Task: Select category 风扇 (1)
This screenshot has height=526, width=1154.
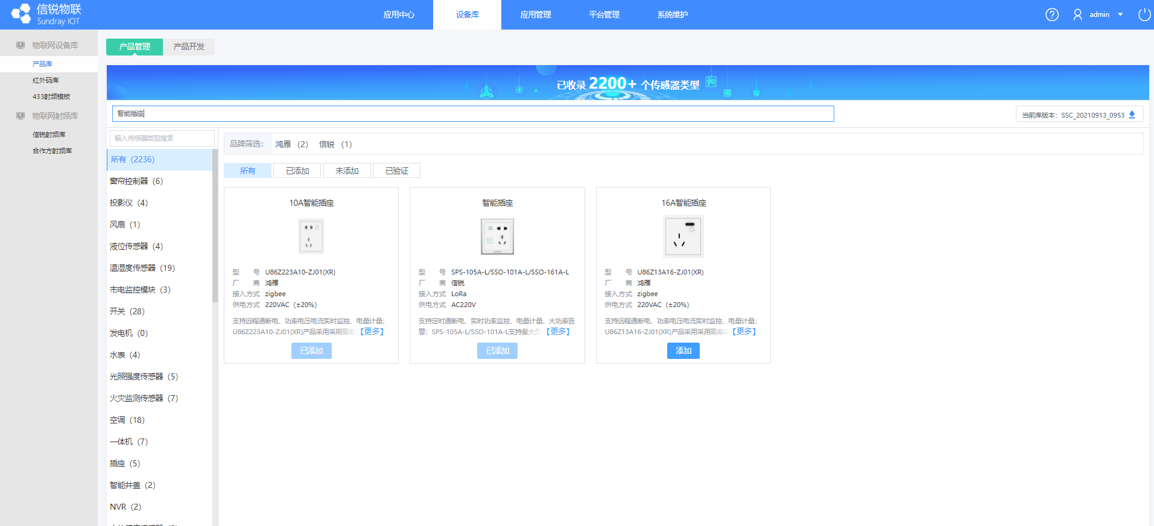Action: tap(159, 224)
